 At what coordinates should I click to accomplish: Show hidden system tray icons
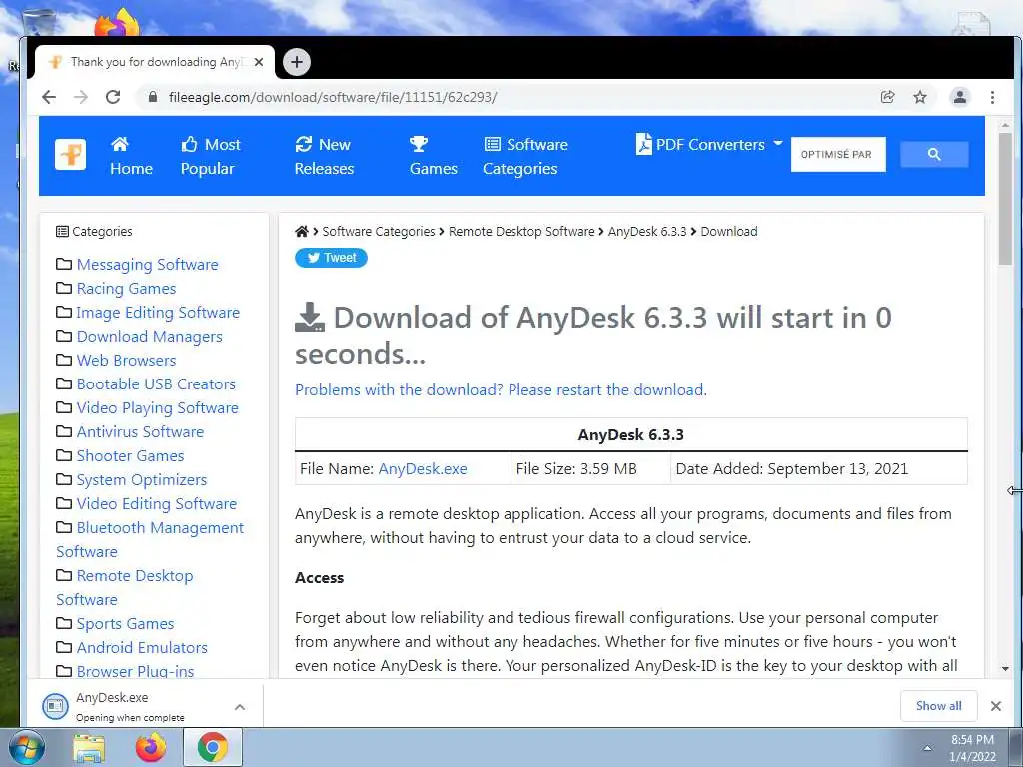927,748
